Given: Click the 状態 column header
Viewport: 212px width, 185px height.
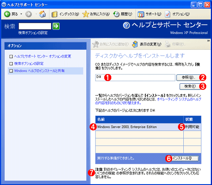Looking at the screenshot, I should click(x=192, y=119).
